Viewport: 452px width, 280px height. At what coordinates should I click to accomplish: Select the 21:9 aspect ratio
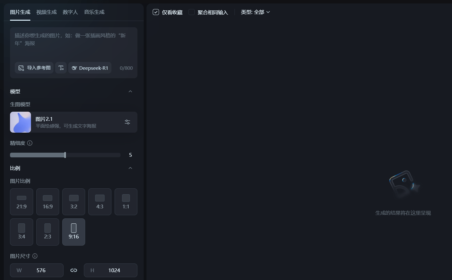click(22, 202)
